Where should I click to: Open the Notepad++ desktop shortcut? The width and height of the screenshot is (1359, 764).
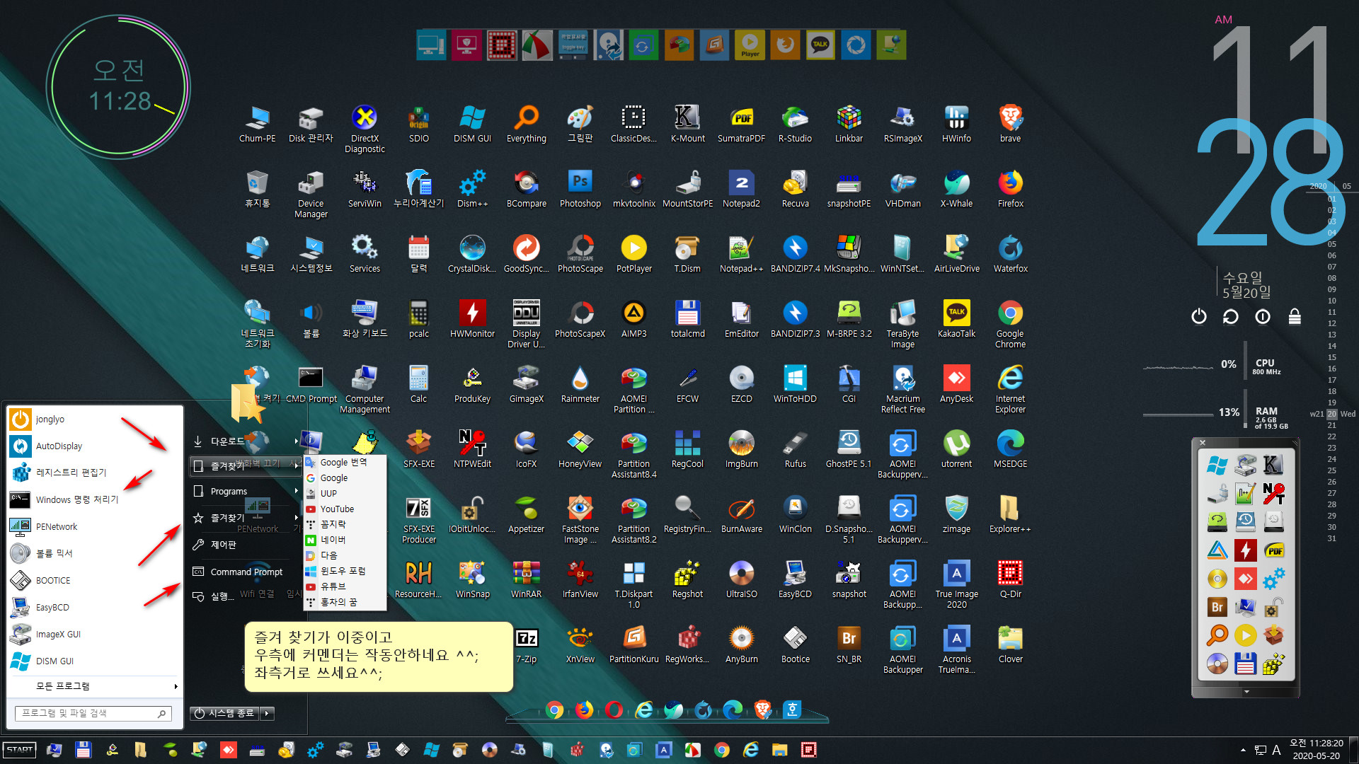(x=741, y=254)
